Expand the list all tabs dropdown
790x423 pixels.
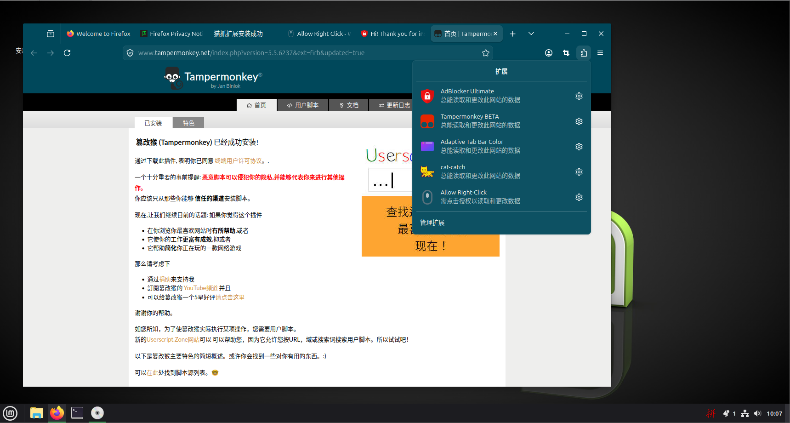[x=531, y=34]
